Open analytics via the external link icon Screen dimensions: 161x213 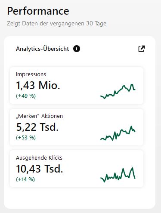pyautogui.click(x=142, y=49)
